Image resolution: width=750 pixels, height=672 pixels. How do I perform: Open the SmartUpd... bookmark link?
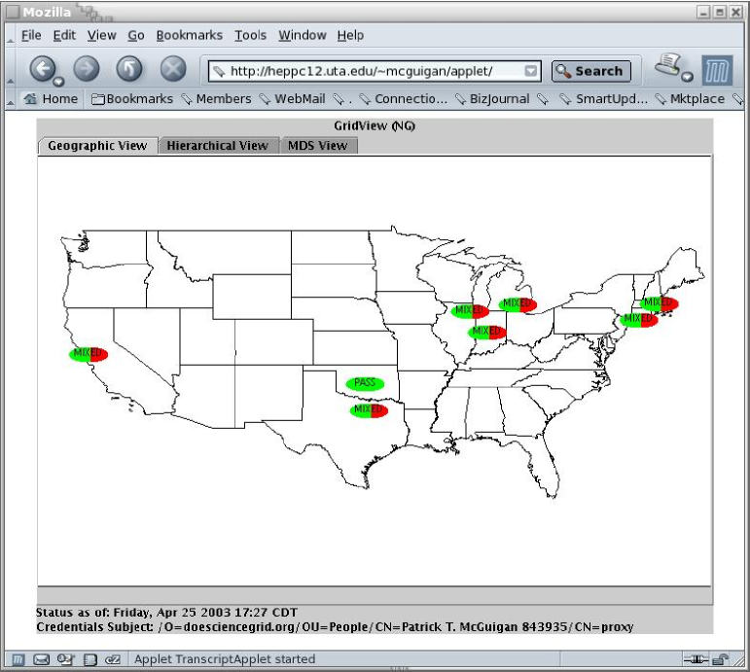[605, 98]
